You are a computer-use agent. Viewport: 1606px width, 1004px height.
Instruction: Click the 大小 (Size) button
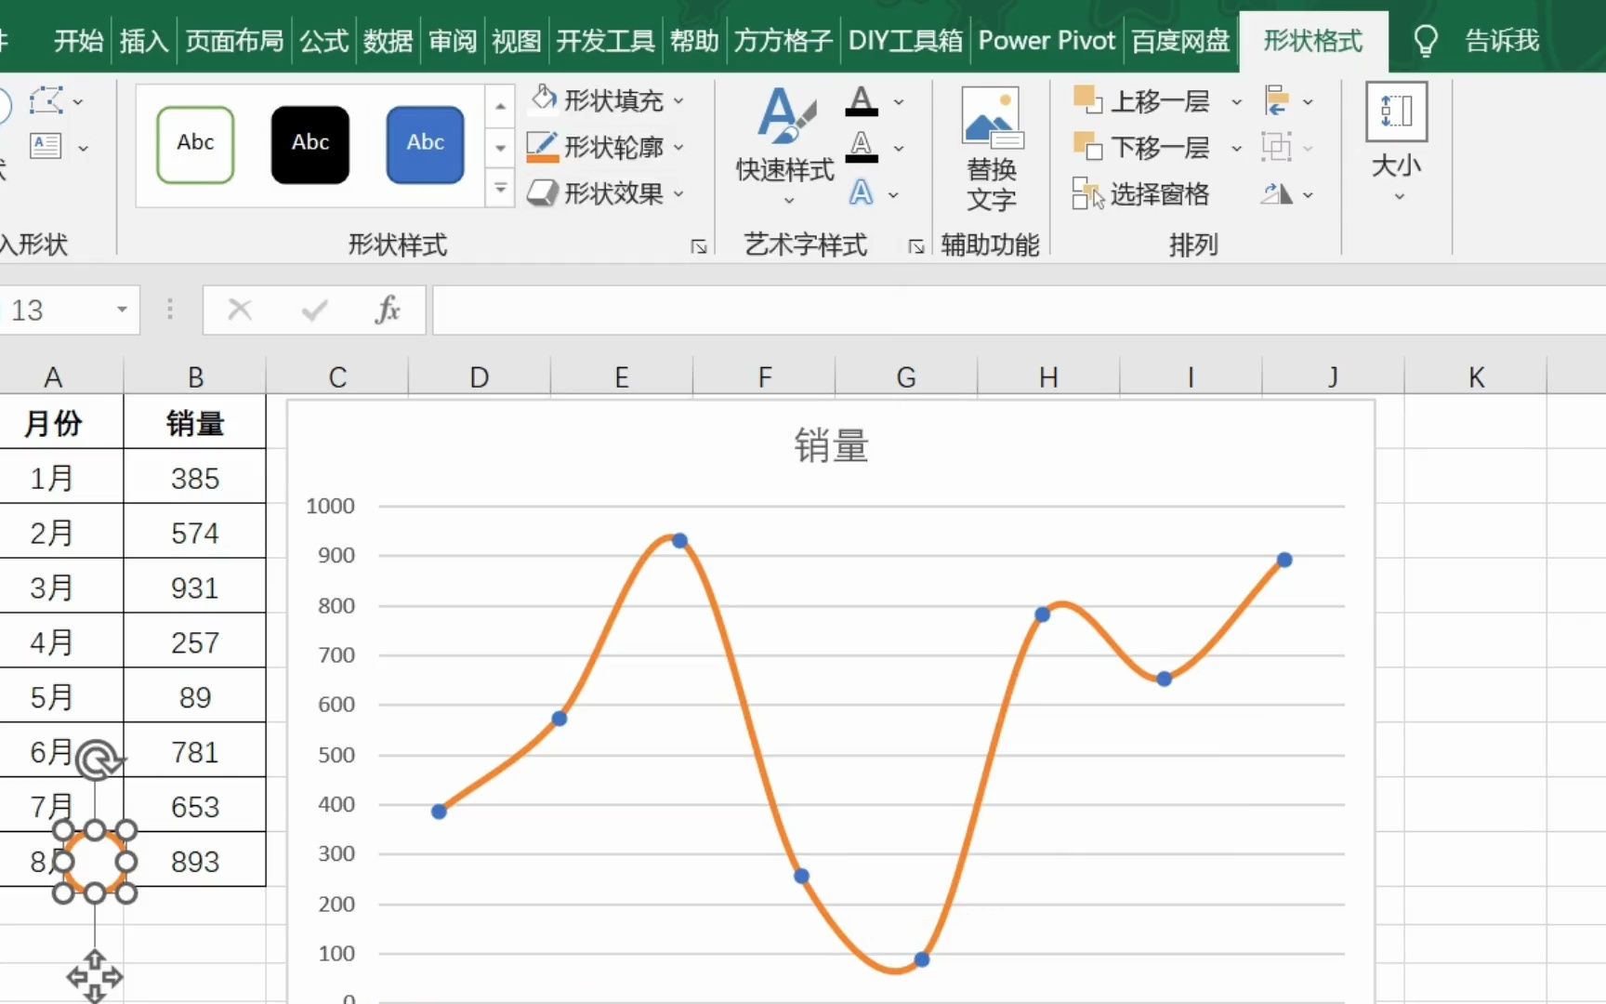1396,144
